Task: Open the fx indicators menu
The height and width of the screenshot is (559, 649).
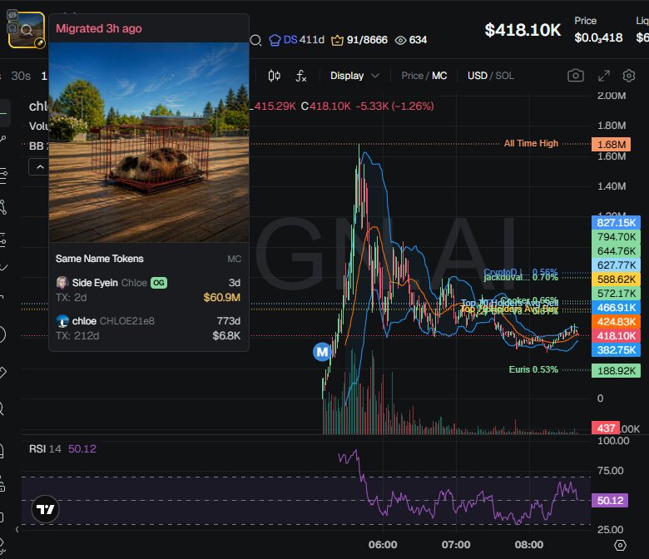Action: coord(301,76)
